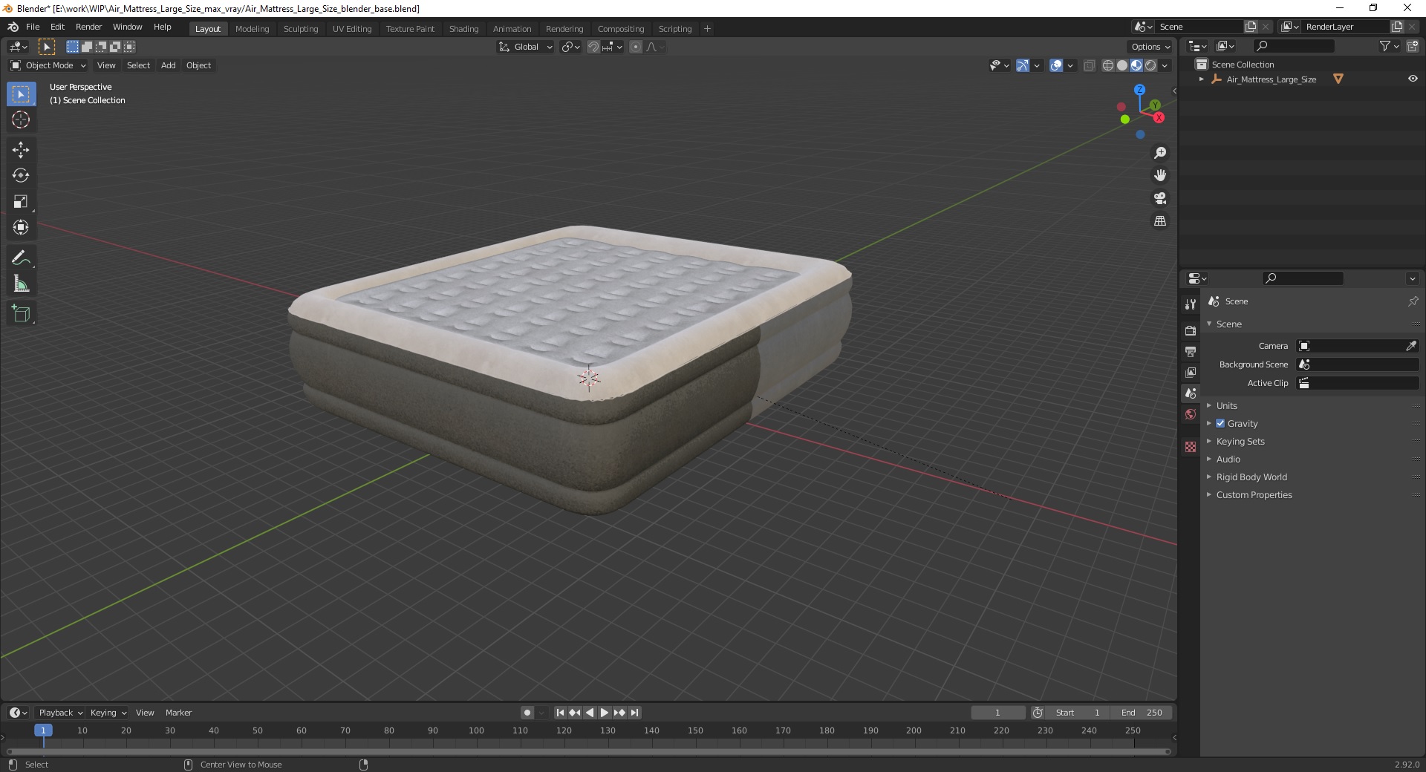Jump to timeline start frame

[x=560, y=713]
